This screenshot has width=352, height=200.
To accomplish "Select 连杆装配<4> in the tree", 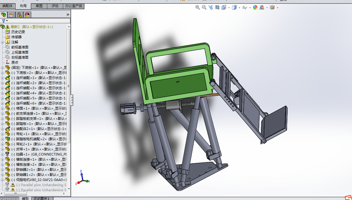I will [39, 93].
